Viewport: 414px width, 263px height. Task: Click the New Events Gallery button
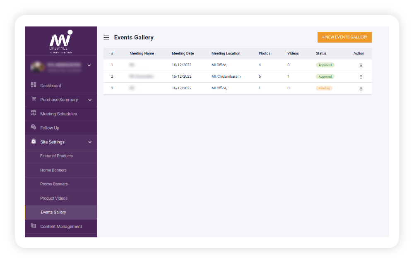coord(344,37)
